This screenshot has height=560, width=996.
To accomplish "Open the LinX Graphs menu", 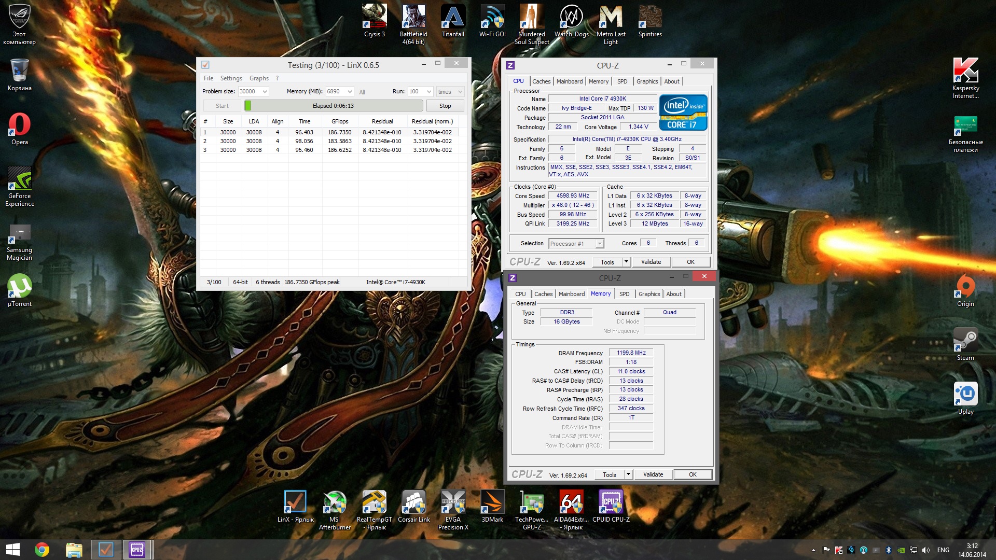I will (x=259, y=78).
